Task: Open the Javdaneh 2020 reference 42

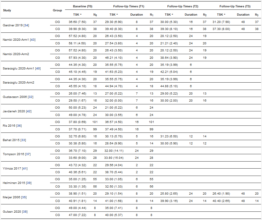Action: click(28, 111)
